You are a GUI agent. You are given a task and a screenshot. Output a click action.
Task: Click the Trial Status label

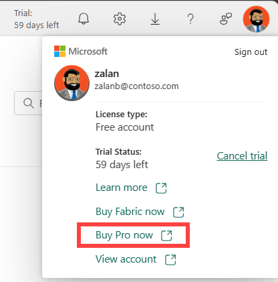click(x=118, y=152)
